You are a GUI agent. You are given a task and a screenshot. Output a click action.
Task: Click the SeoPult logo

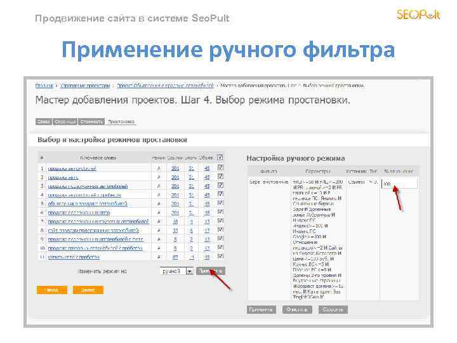click(418, 14)
